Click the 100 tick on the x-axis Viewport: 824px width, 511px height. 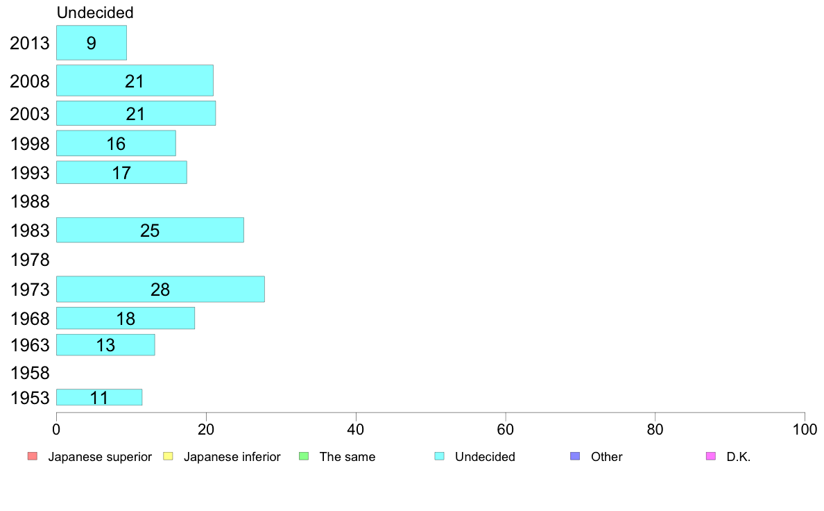[805, 430]
